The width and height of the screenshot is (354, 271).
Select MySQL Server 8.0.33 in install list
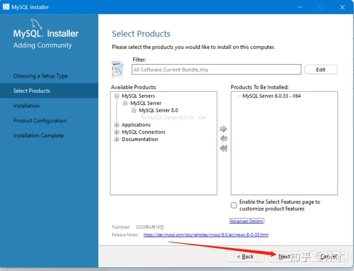point(271,96)
